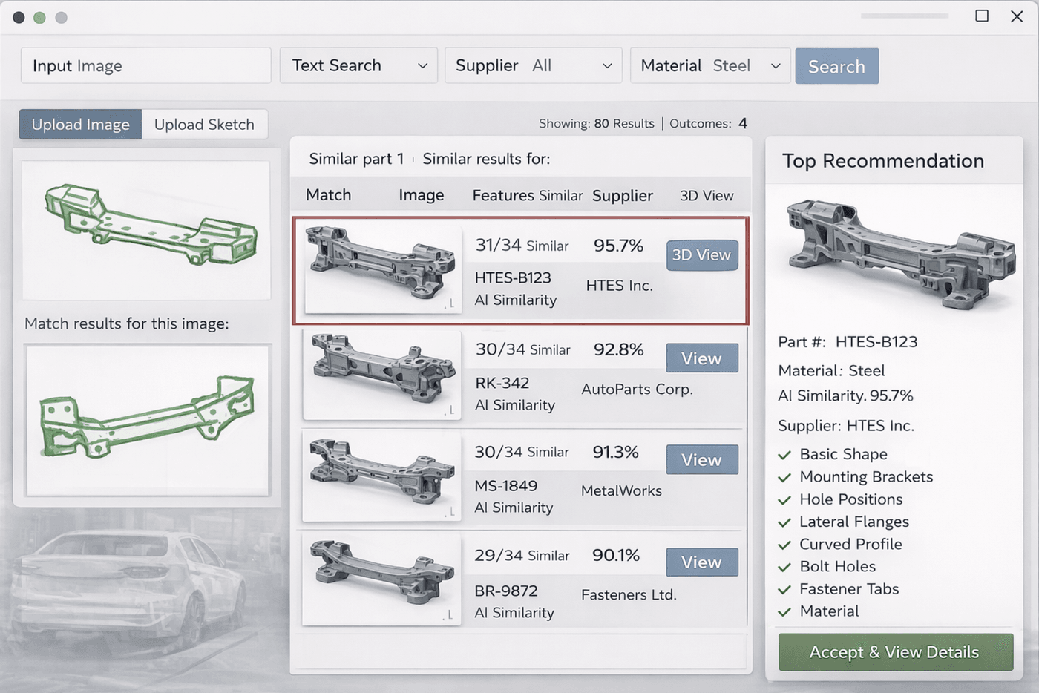Click the blue Search button
Screen dimensions: 1039x693
[x=837, y=66]
